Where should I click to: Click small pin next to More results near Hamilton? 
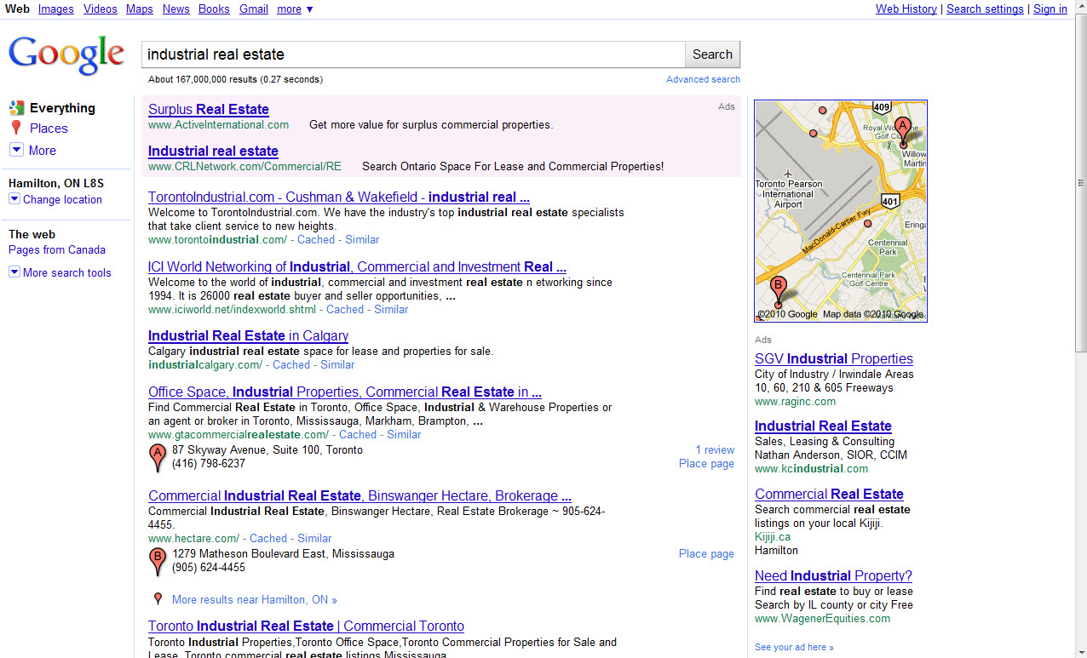[158, 599]
